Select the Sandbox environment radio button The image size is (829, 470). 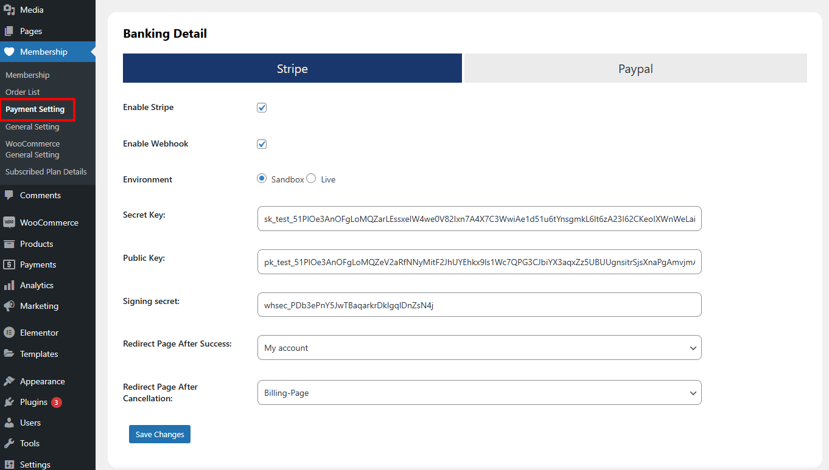click(262, 179)
